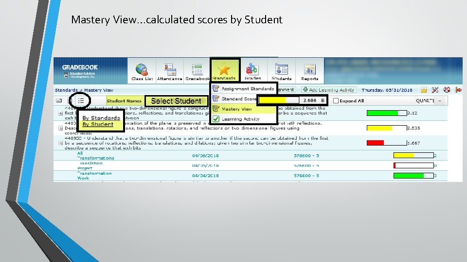Click the red logout arrow icon

click(x=458, y=90)
